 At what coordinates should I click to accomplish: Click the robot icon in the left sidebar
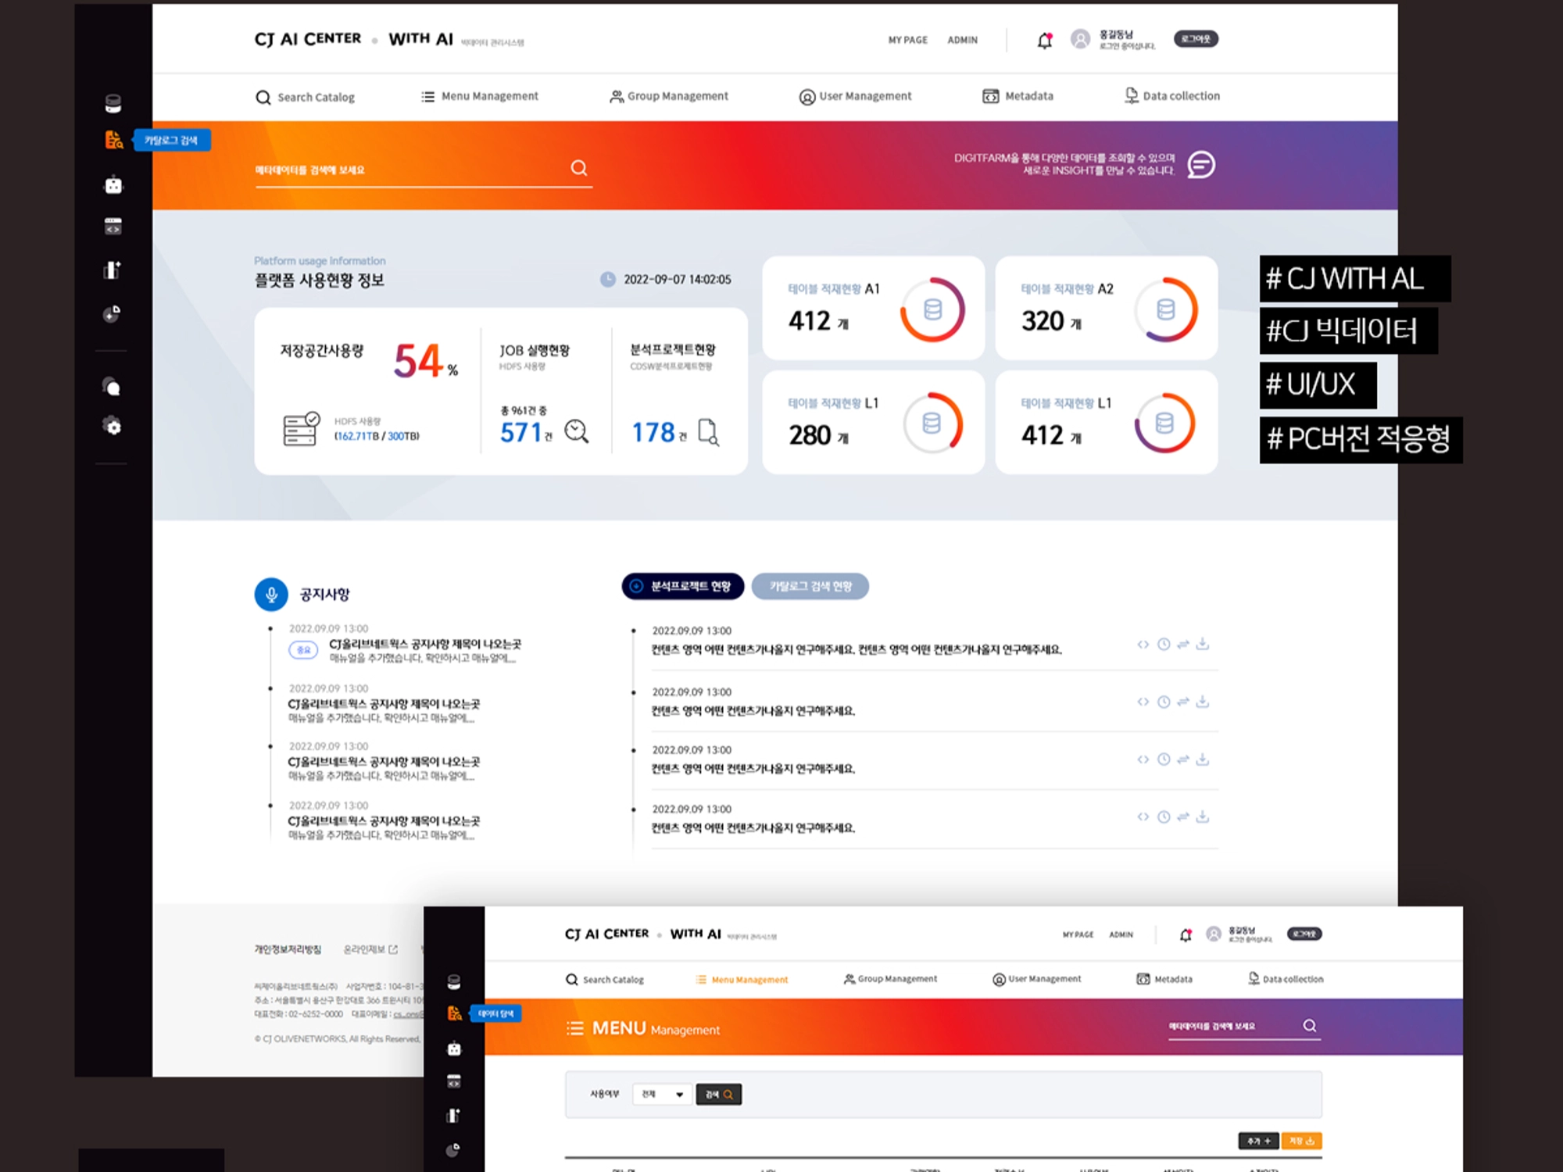(x=113, y=184)
